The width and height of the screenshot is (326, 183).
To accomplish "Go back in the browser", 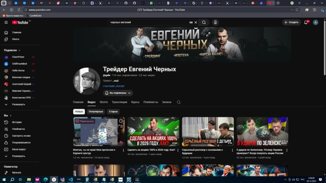I will tap(4, 10).
